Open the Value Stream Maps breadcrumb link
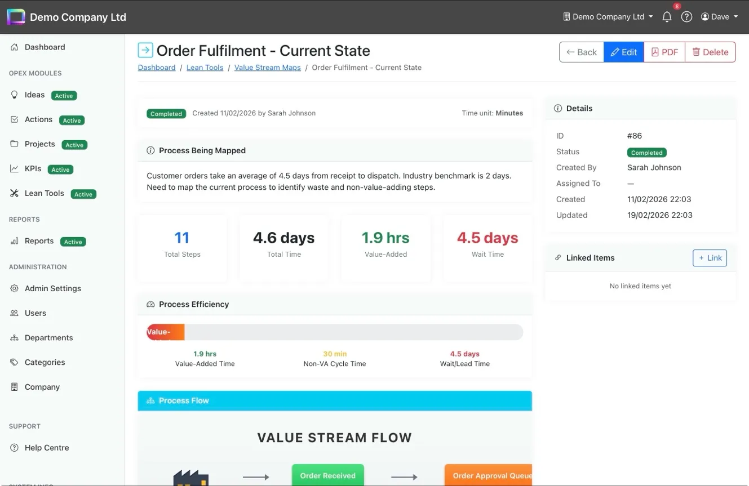The width and height of the screenshot is (749, 486). [267, 67]
